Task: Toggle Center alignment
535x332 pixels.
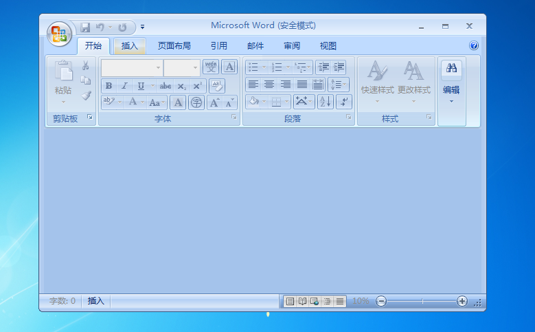Action: [269, 84]
